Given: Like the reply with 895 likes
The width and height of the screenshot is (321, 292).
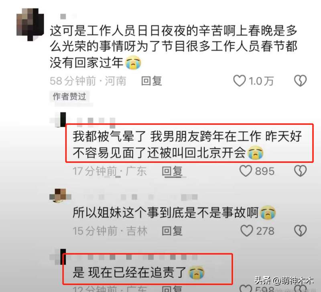Looking at the screenshot, I should point(246,171).
